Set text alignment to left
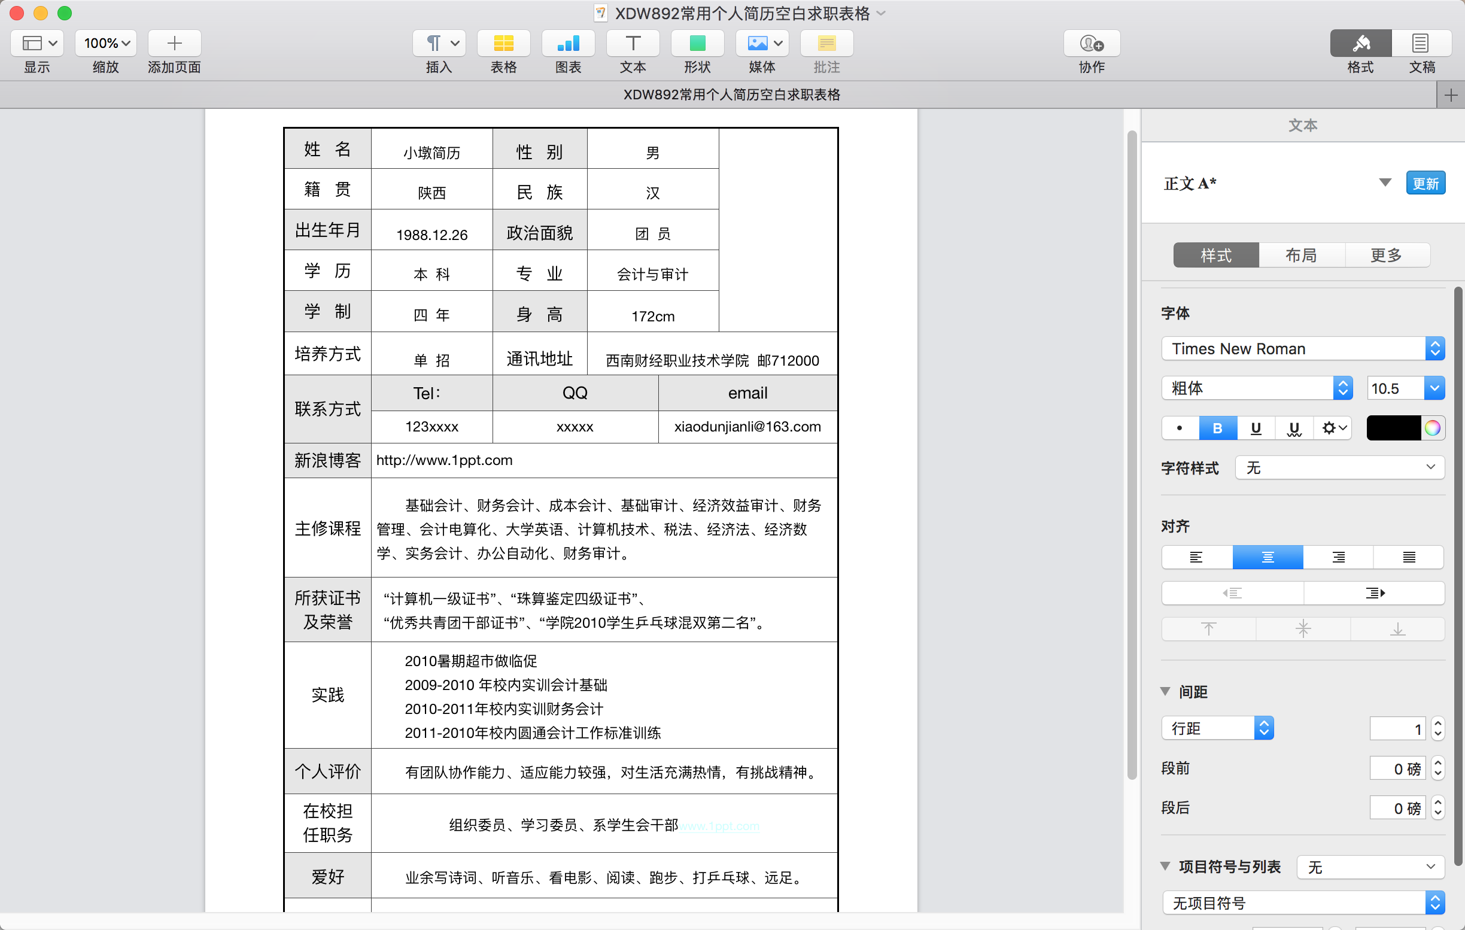 coord(1197,557)
